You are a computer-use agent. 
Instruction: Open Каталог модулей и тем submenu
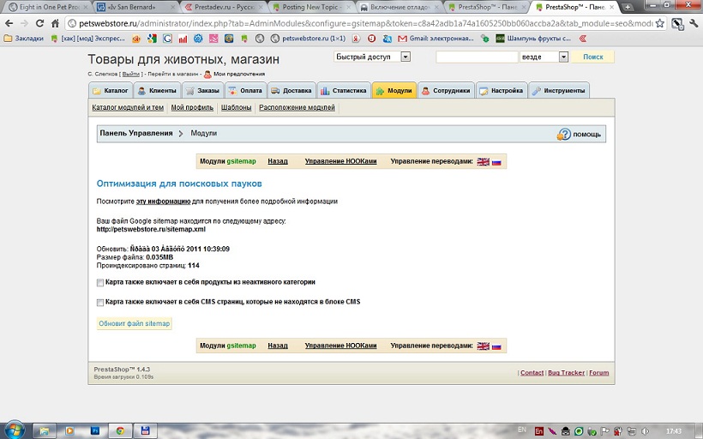point(128,108)
